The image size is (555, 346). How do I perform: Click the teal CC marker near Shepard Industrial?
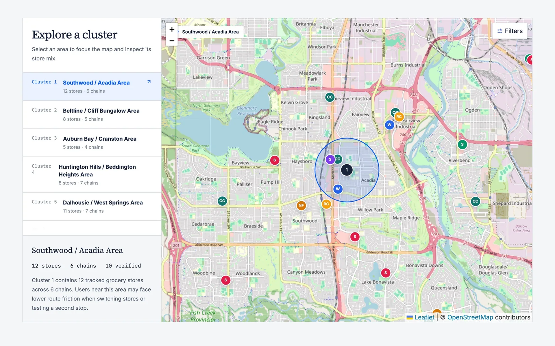475,201
